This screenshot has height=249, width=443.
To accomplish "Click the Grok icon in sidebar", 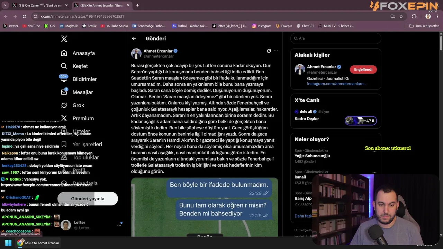I will click(x=64, y=105).
